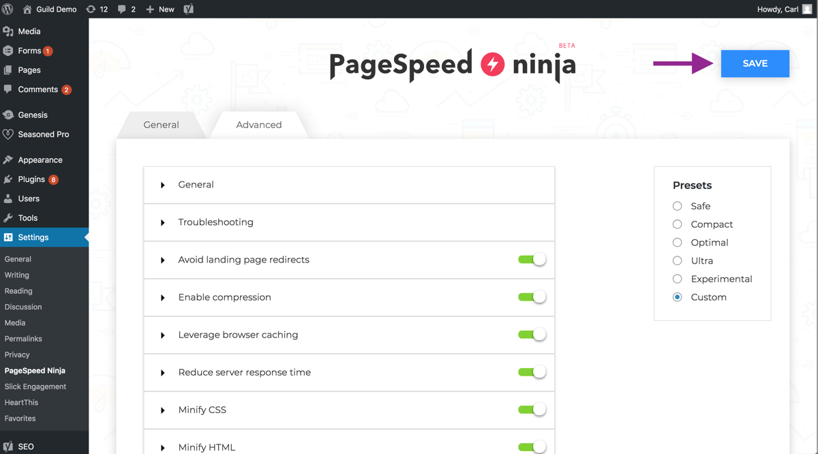The height and width of the screenshot is (454, 818).
Task: Expand the Troubleshooting section
Action: click(x=215, y=222)
